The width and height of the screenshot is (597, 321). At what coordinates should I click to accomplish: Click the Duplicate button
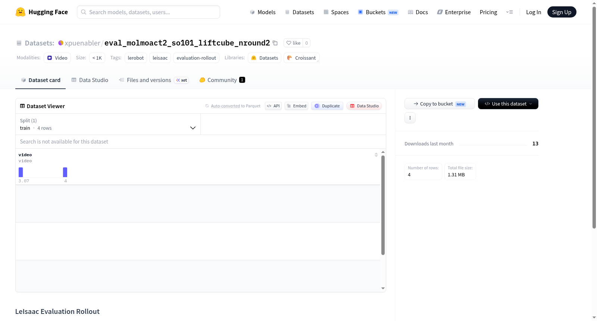pyautogui.click(x=327, y=106)
